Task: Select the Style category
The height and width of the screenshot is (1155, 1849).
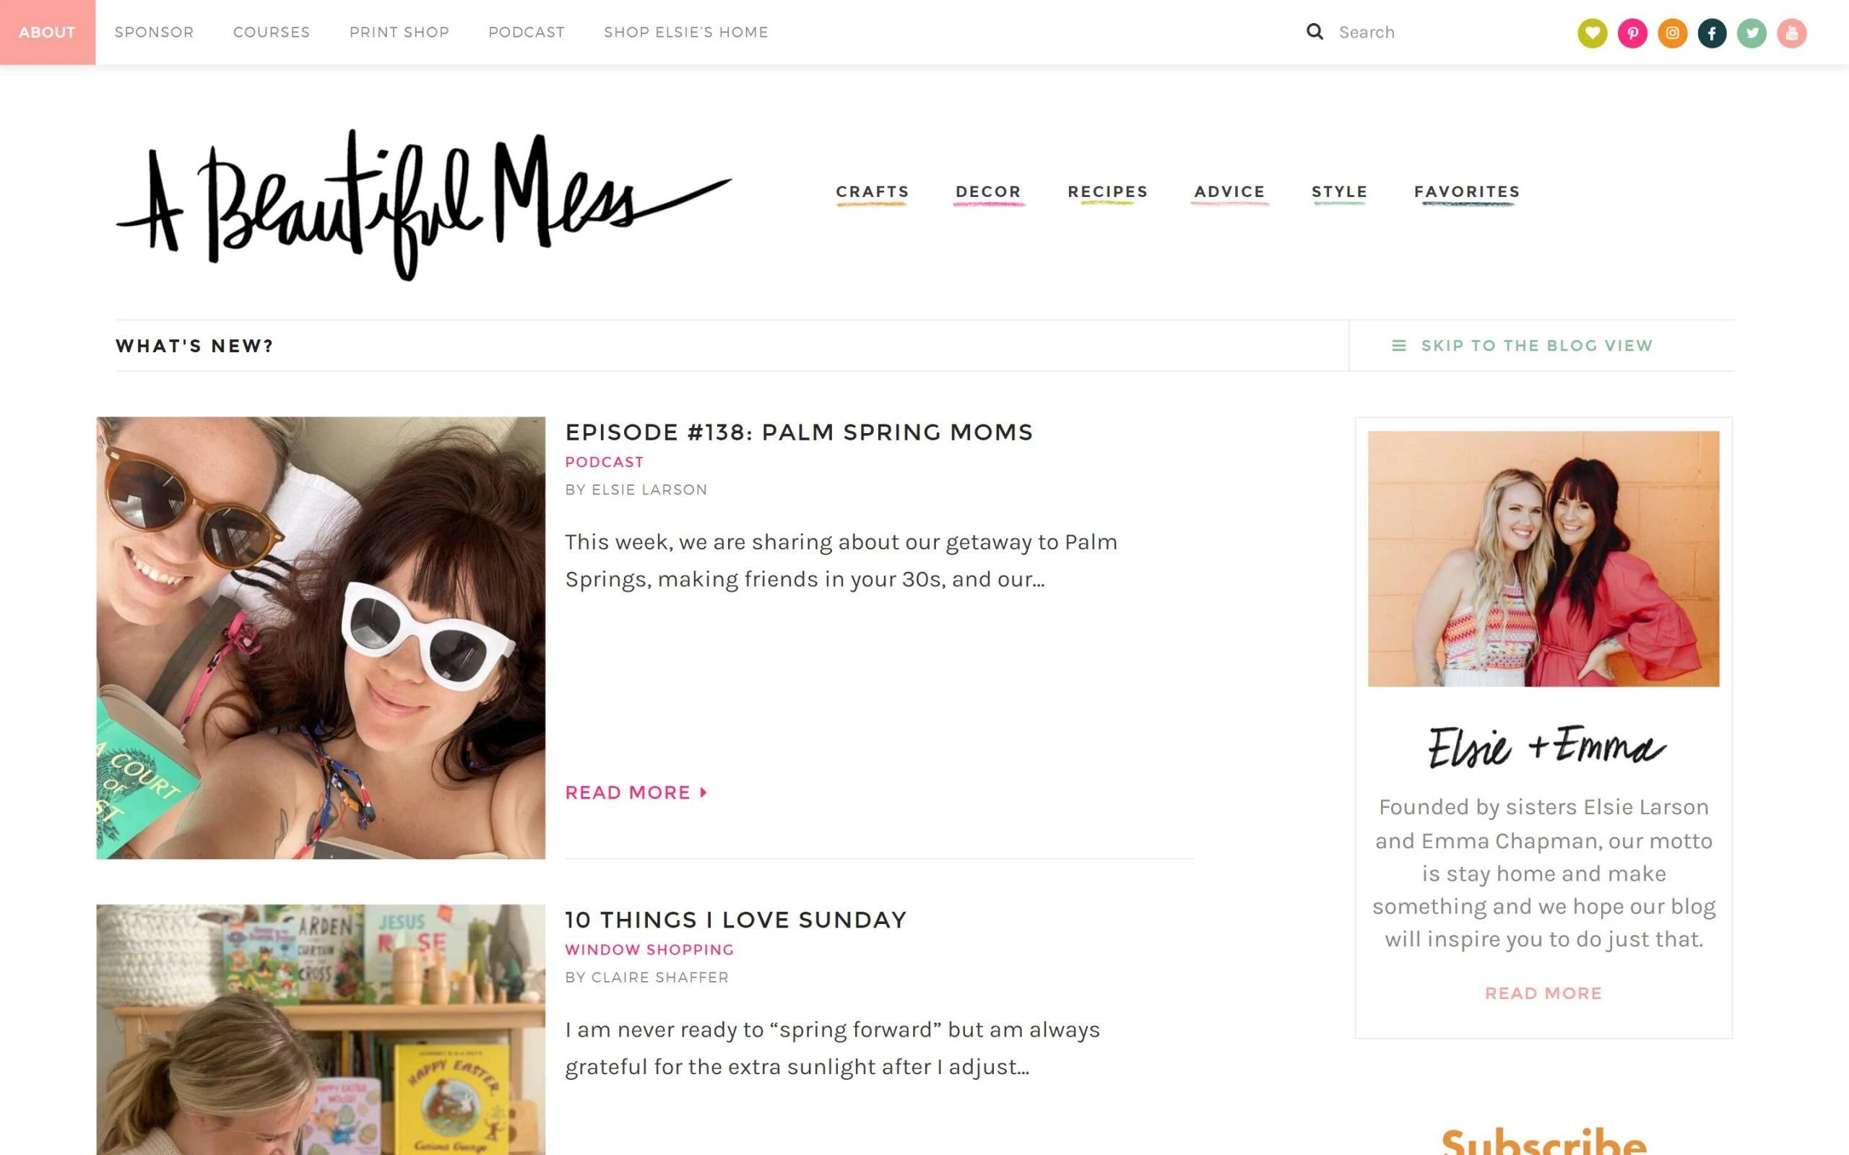Action: click(1339, 193)
